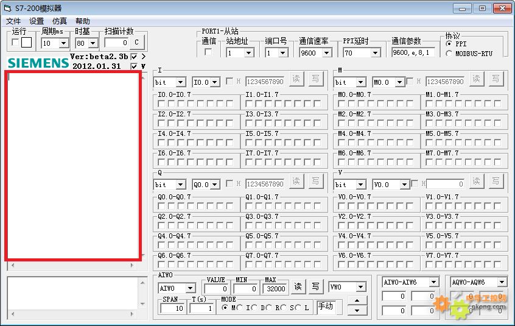Select the M mode radio button
515x326 pixels.
(225, 308)
